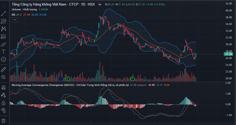The width and height of the screenshot is (236, 125).
Task: Select the brush drawing tool
Action: coord(4,44)
